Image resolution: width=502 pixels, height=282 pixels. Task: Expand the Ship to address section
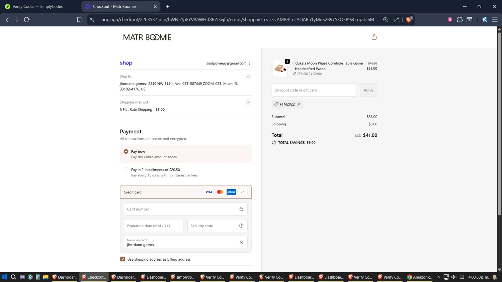(248, 77)
